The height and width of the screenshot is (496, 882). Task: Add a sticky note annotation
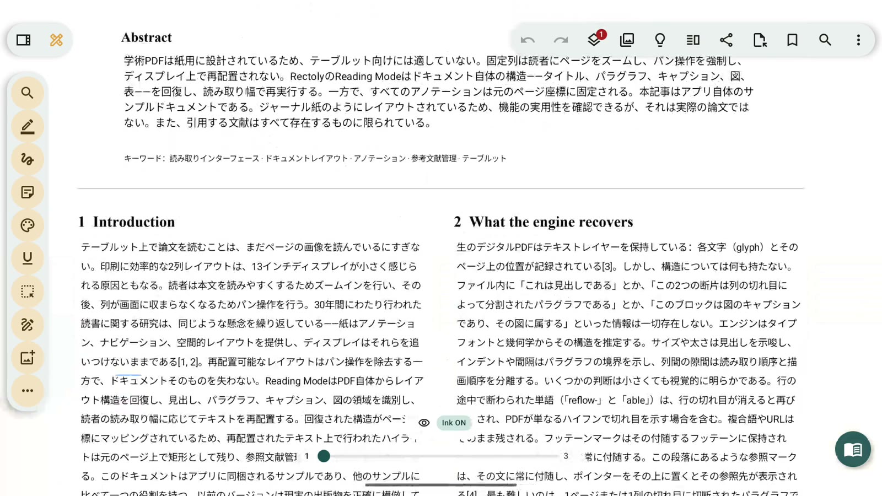(x=28, y=192)
